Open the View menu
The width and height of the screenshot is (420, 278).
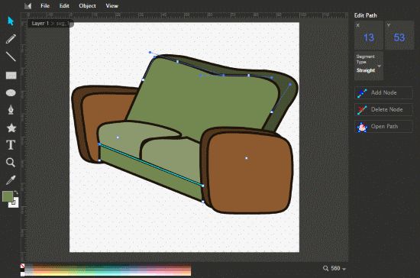pos(111,5)
